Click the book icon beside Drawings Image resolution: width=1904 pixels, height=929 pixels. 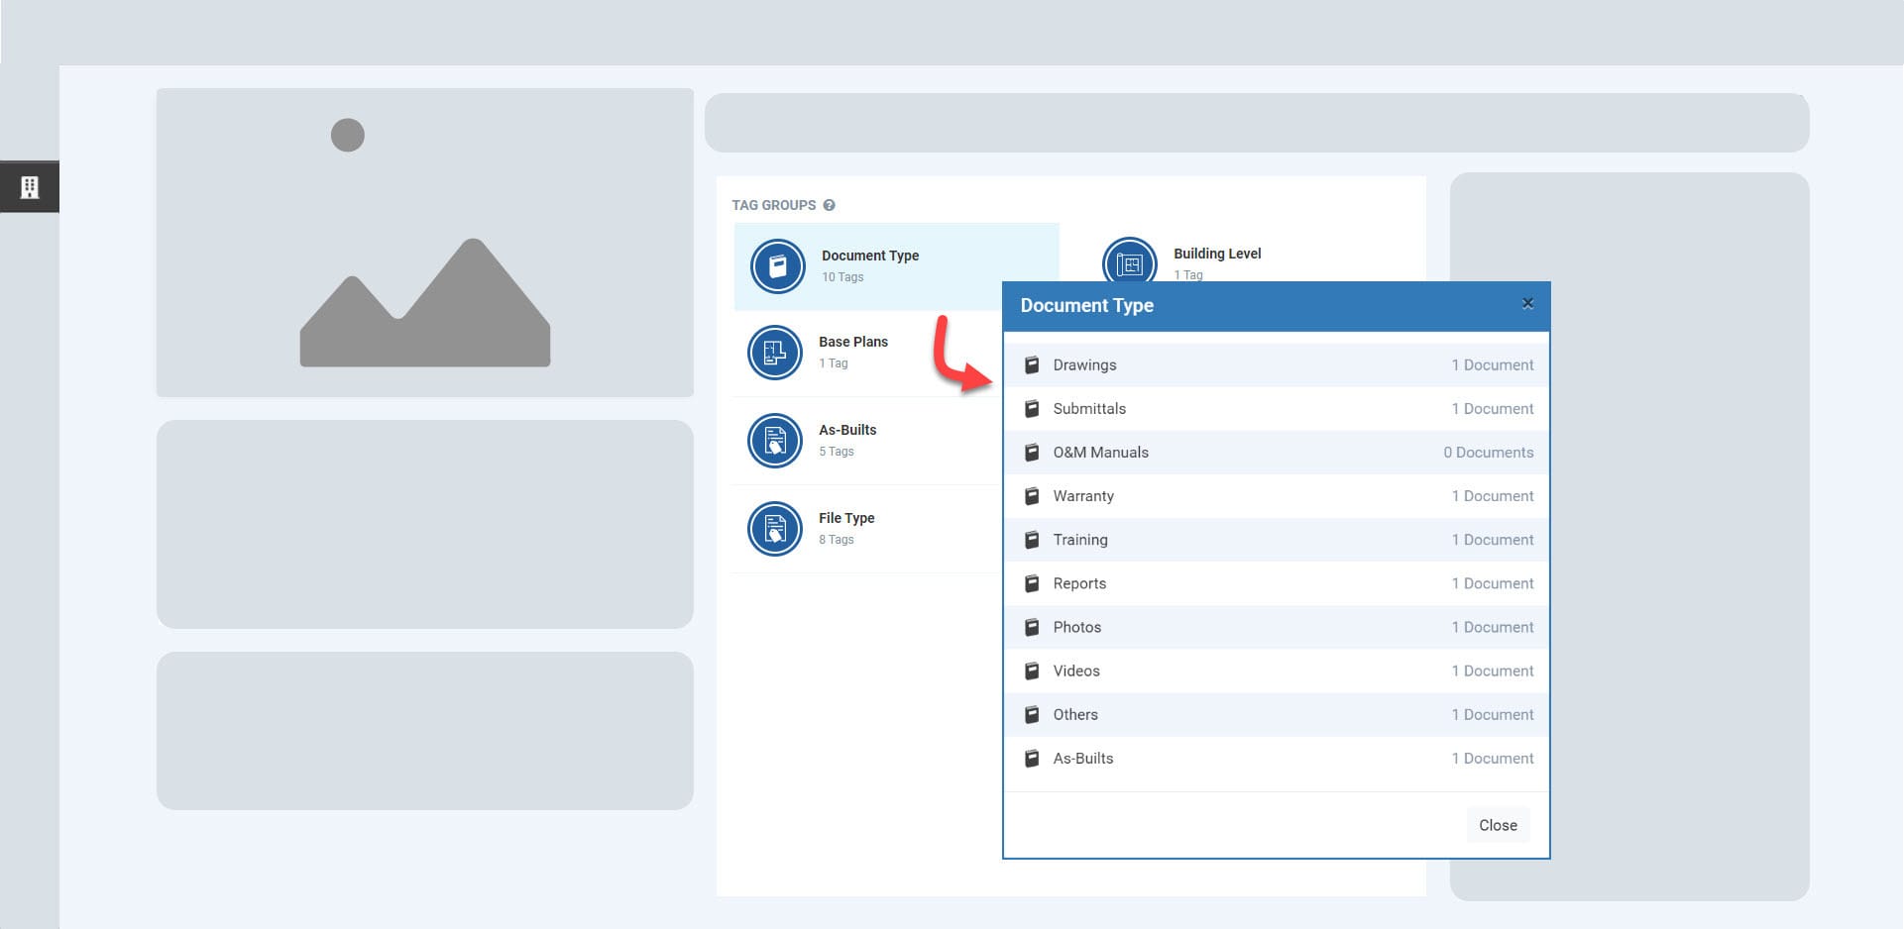tap(1033, 364)
